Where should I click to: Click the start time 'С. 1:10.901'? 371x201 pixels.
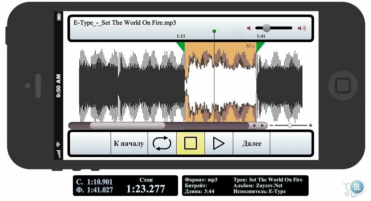tap(94, 182)
